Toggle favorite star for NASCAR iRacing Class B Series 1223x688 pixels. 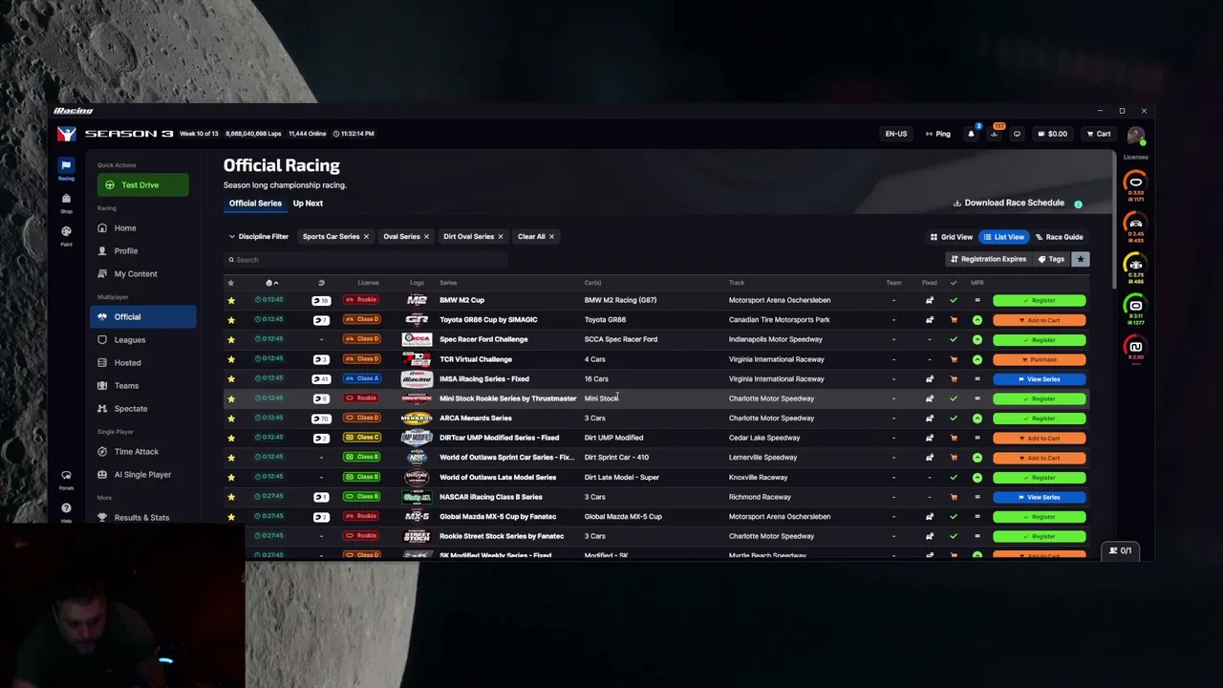tap(230, 497)
